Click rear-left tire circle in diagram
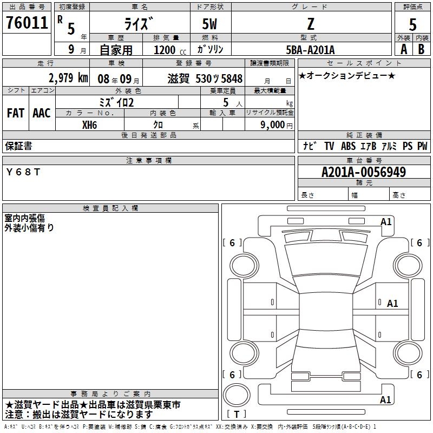This screenshot has width=433, height=433. click(244, 353)
